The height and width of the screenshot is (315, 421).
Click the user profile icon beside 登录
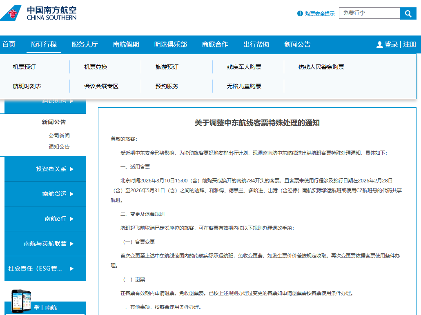pos(379,44)
